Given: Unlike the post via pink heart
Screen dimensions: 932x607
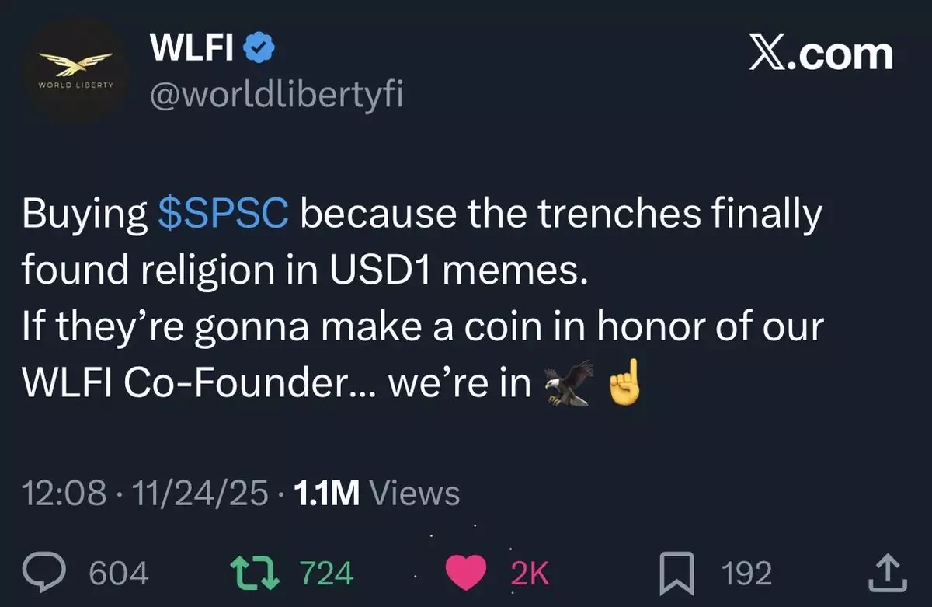Looking at the screenshot, I should [x=467, y=574].
